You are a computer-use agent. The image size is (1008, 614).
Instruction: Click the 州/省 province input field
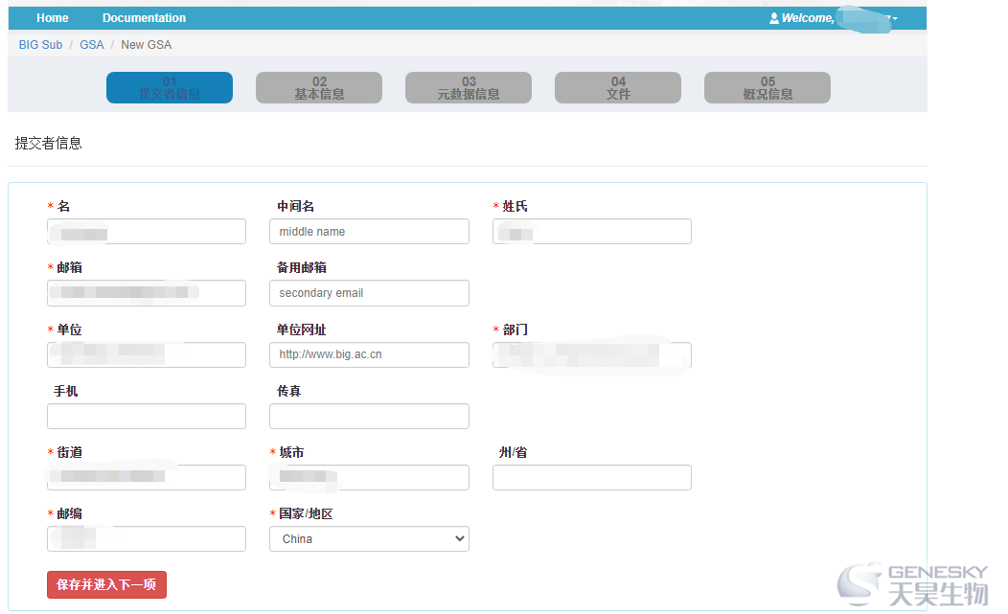(x=591, y=477)
